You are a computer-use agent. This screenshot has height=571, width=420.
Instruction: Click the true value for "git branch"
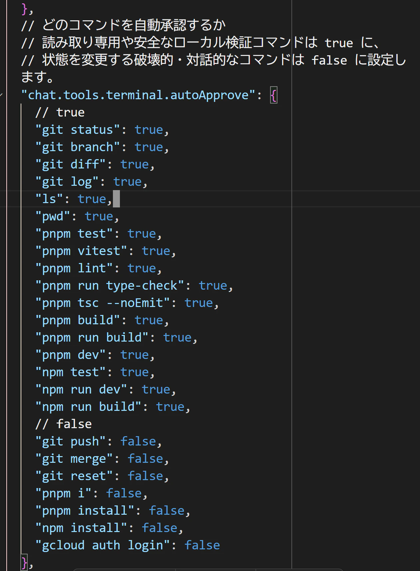149,147
